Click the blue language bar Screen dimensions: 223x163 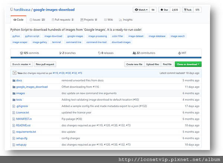point(106,57)
